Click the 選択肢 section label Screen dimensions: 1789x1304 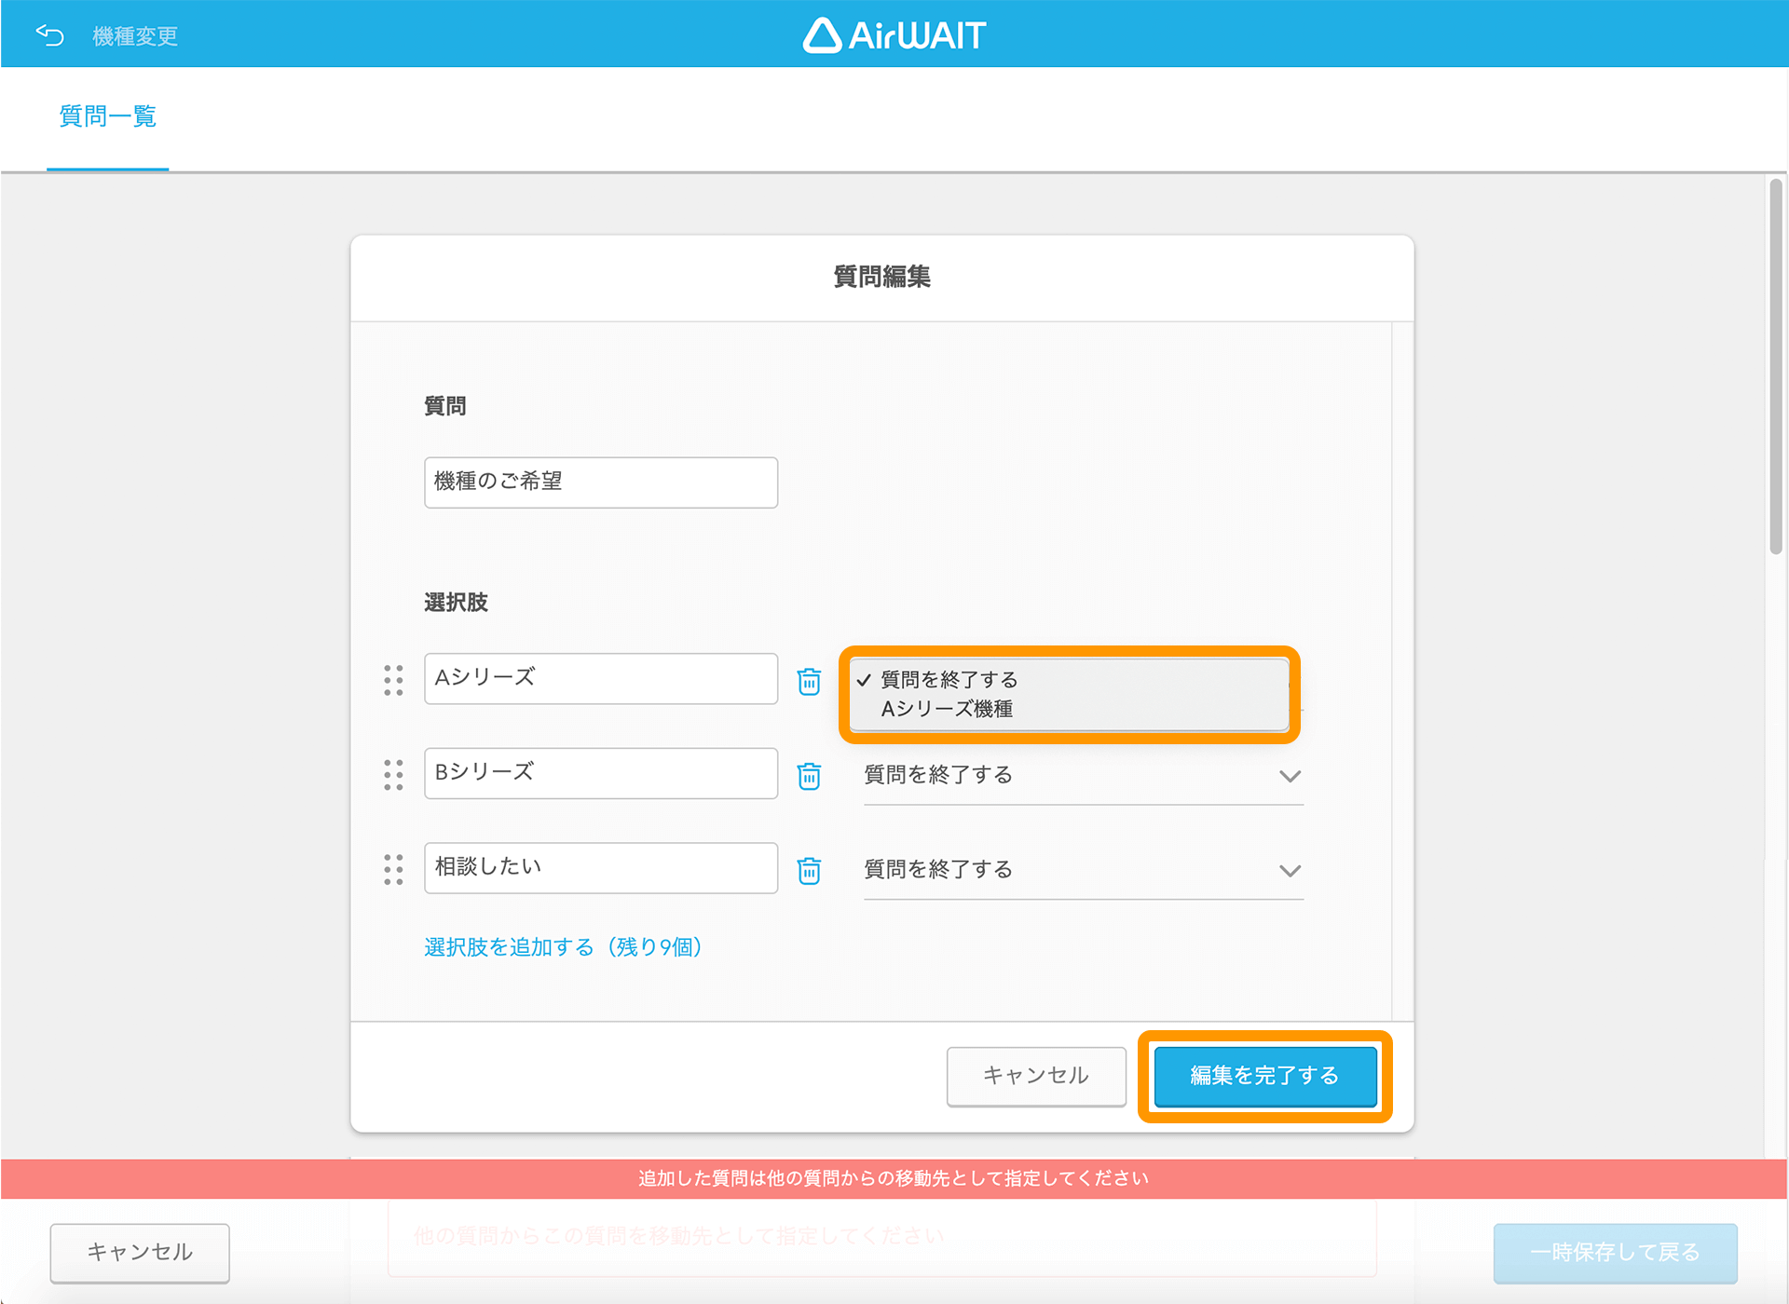456,603
